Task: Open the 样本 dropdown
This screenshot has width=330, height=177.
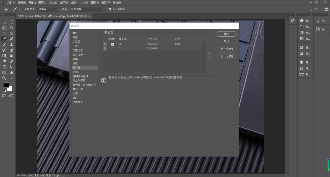Action: click(87, 9)
